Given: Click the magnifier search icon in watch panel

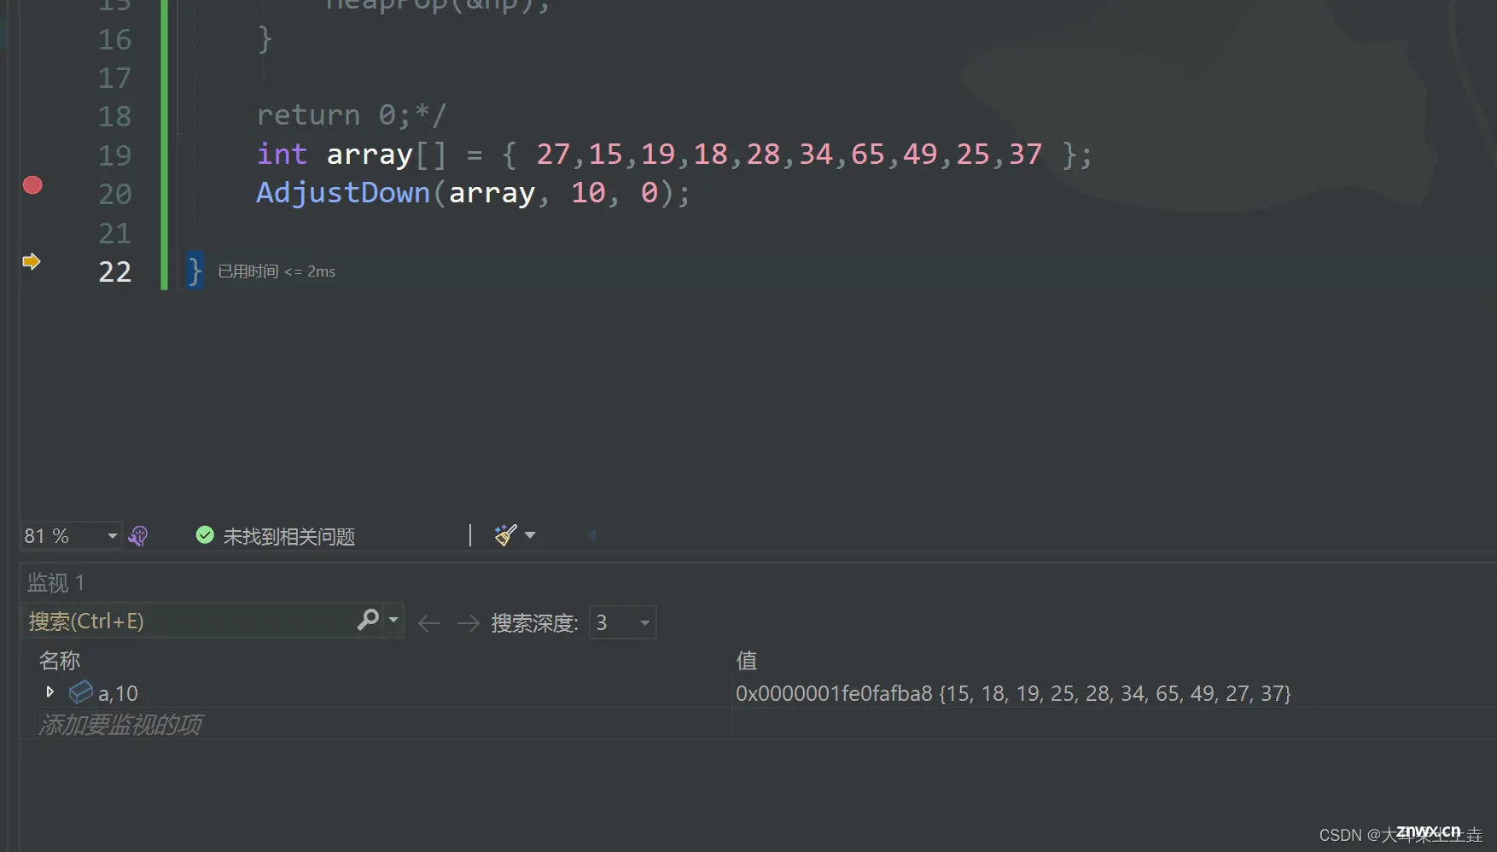Looking at the screenshot, I should 368,620.
